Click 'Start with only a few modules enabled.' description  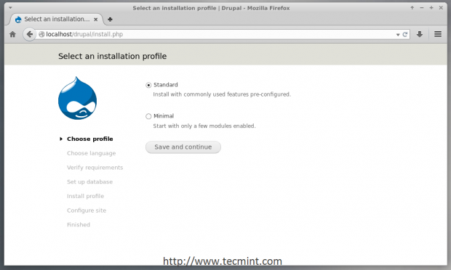[x=204, y=126]
